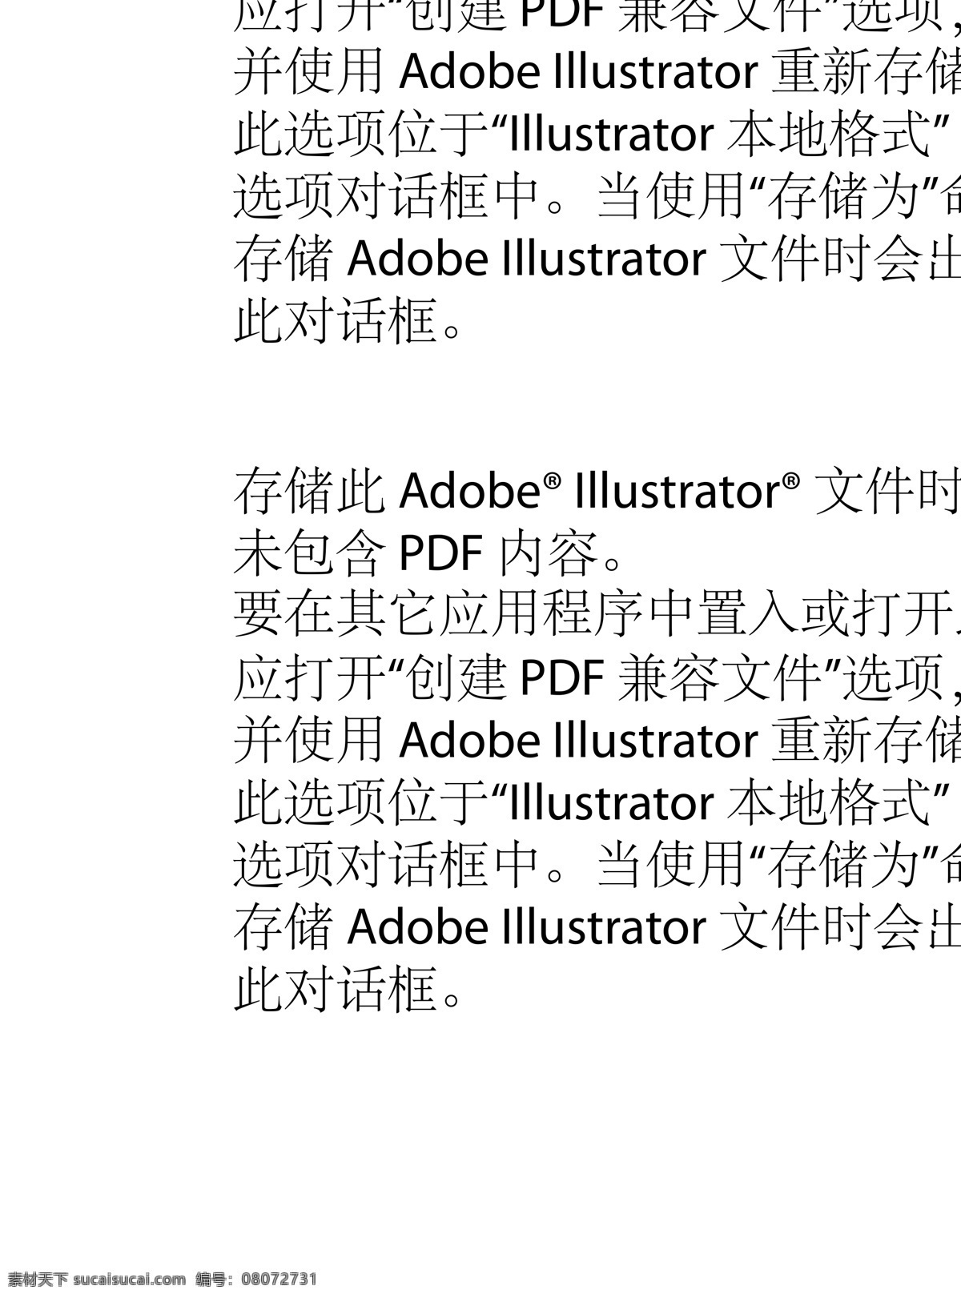961x1298 pixels.
Task: Click the registered mark after Illustrator
Action: pos(790,480)
